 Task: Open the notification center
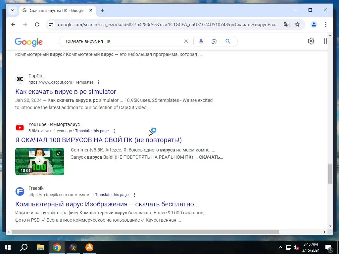328,247
